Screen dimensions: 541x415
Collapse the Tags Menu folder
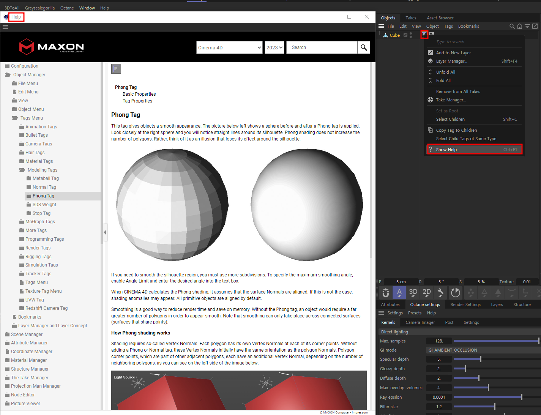tap(15, 118)
